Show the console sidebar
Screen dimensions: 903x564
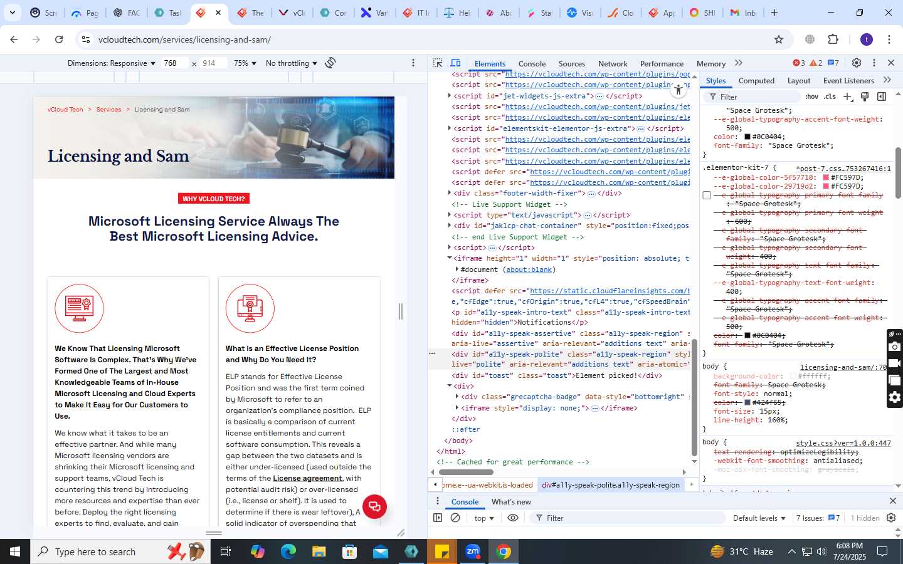click(438, 518)
